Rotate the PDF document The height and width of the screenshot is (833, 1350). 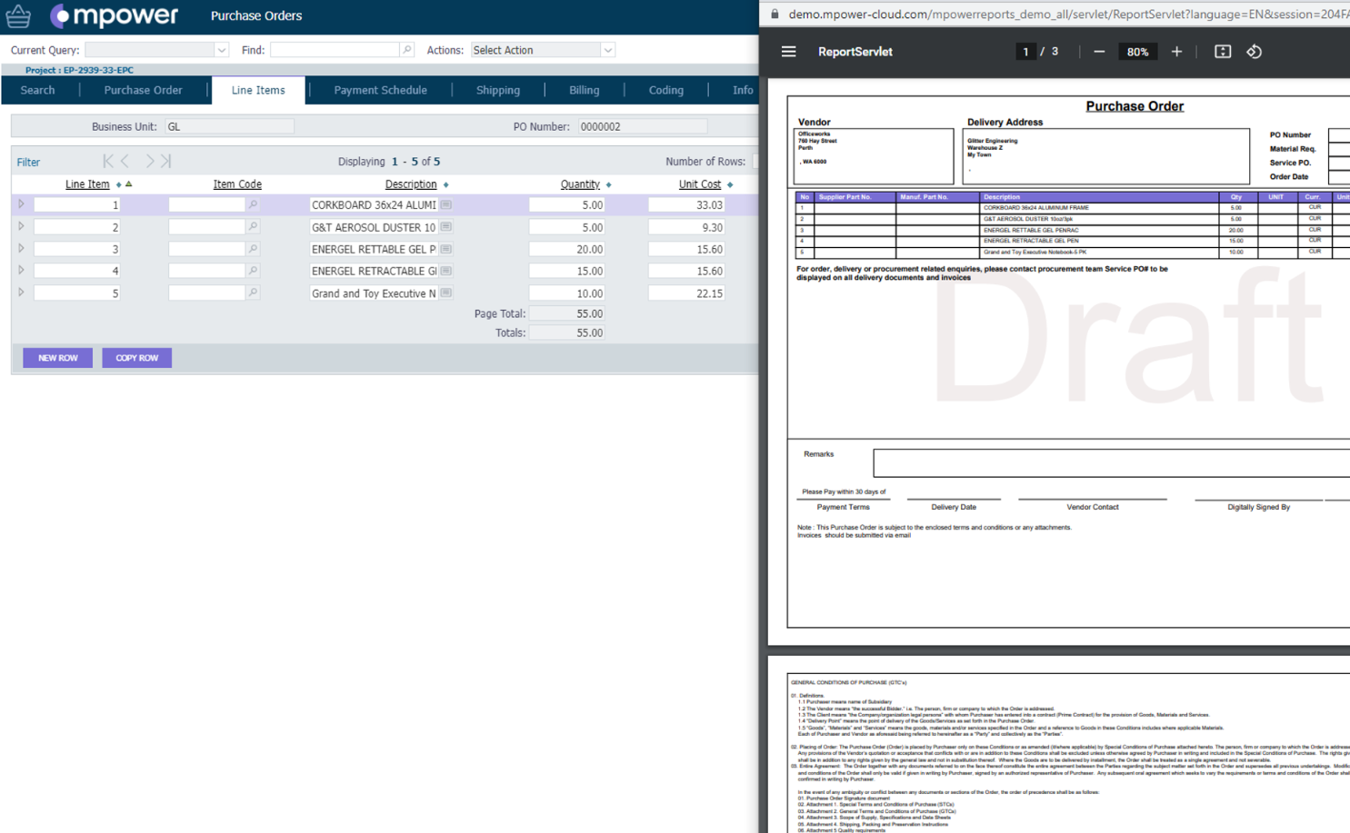point(1255,52)
